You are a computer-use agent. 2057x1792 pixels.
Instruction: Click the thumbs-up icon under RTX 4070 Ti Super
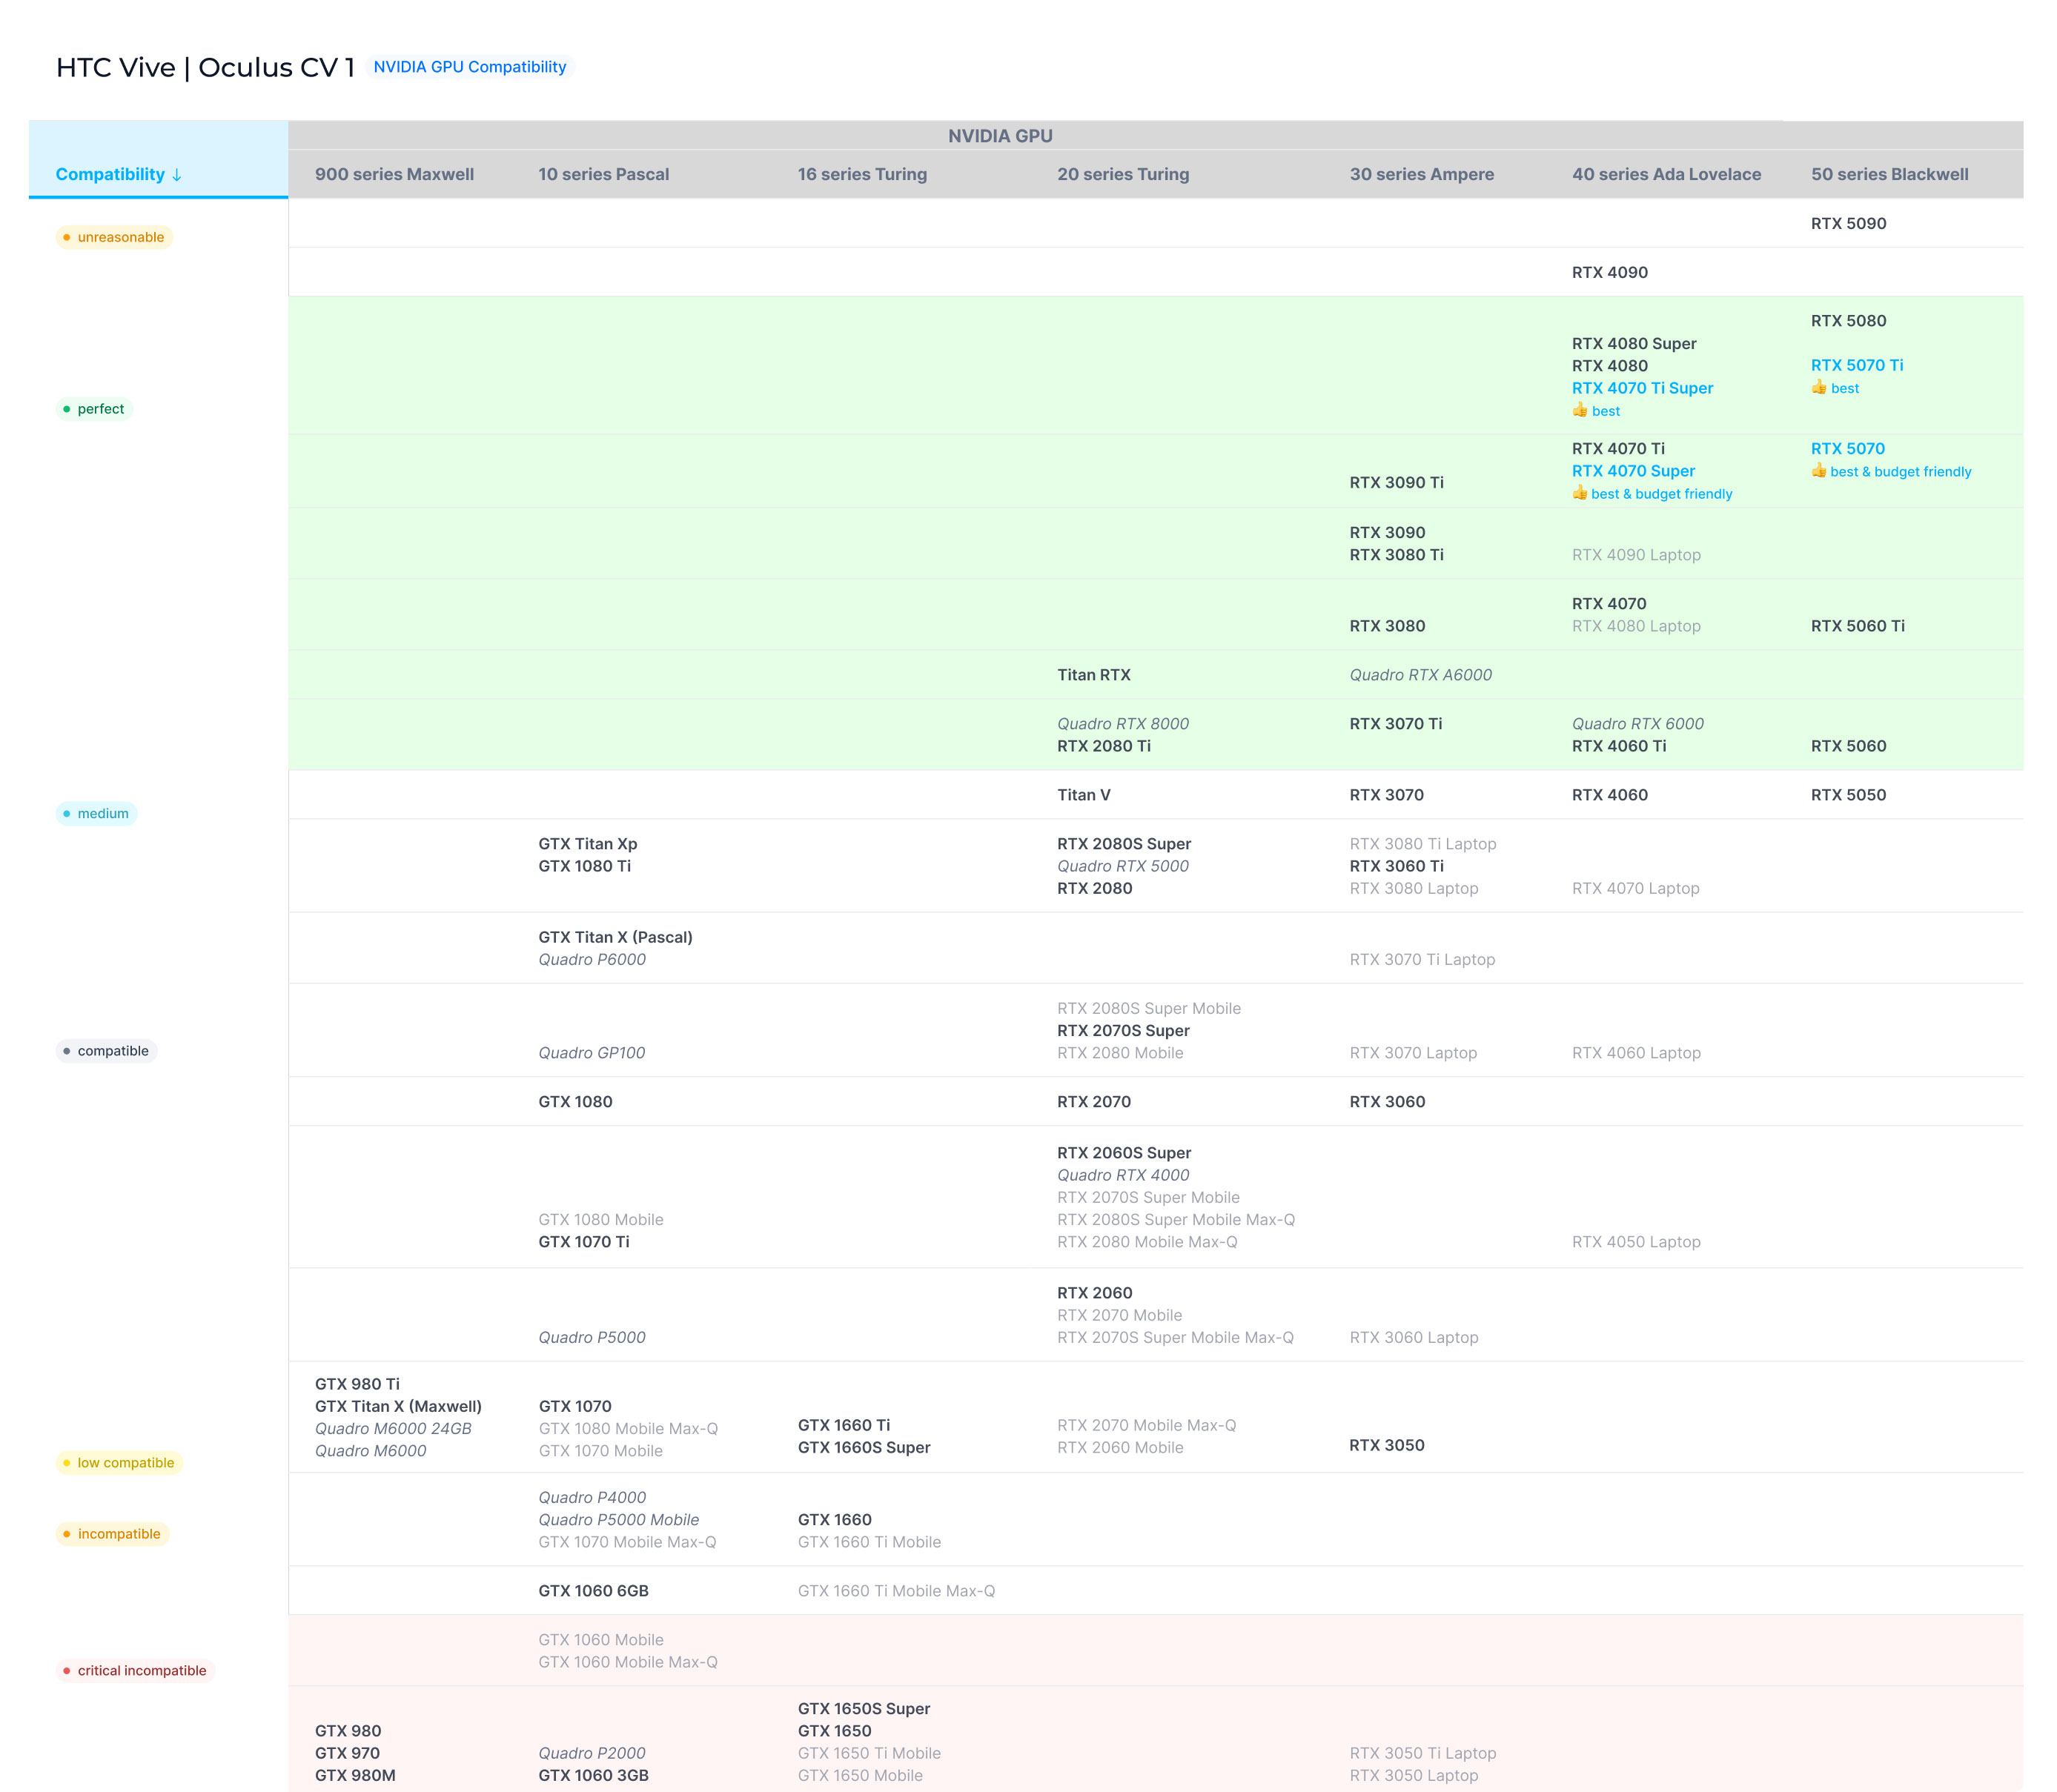[x=1579, y=411]
